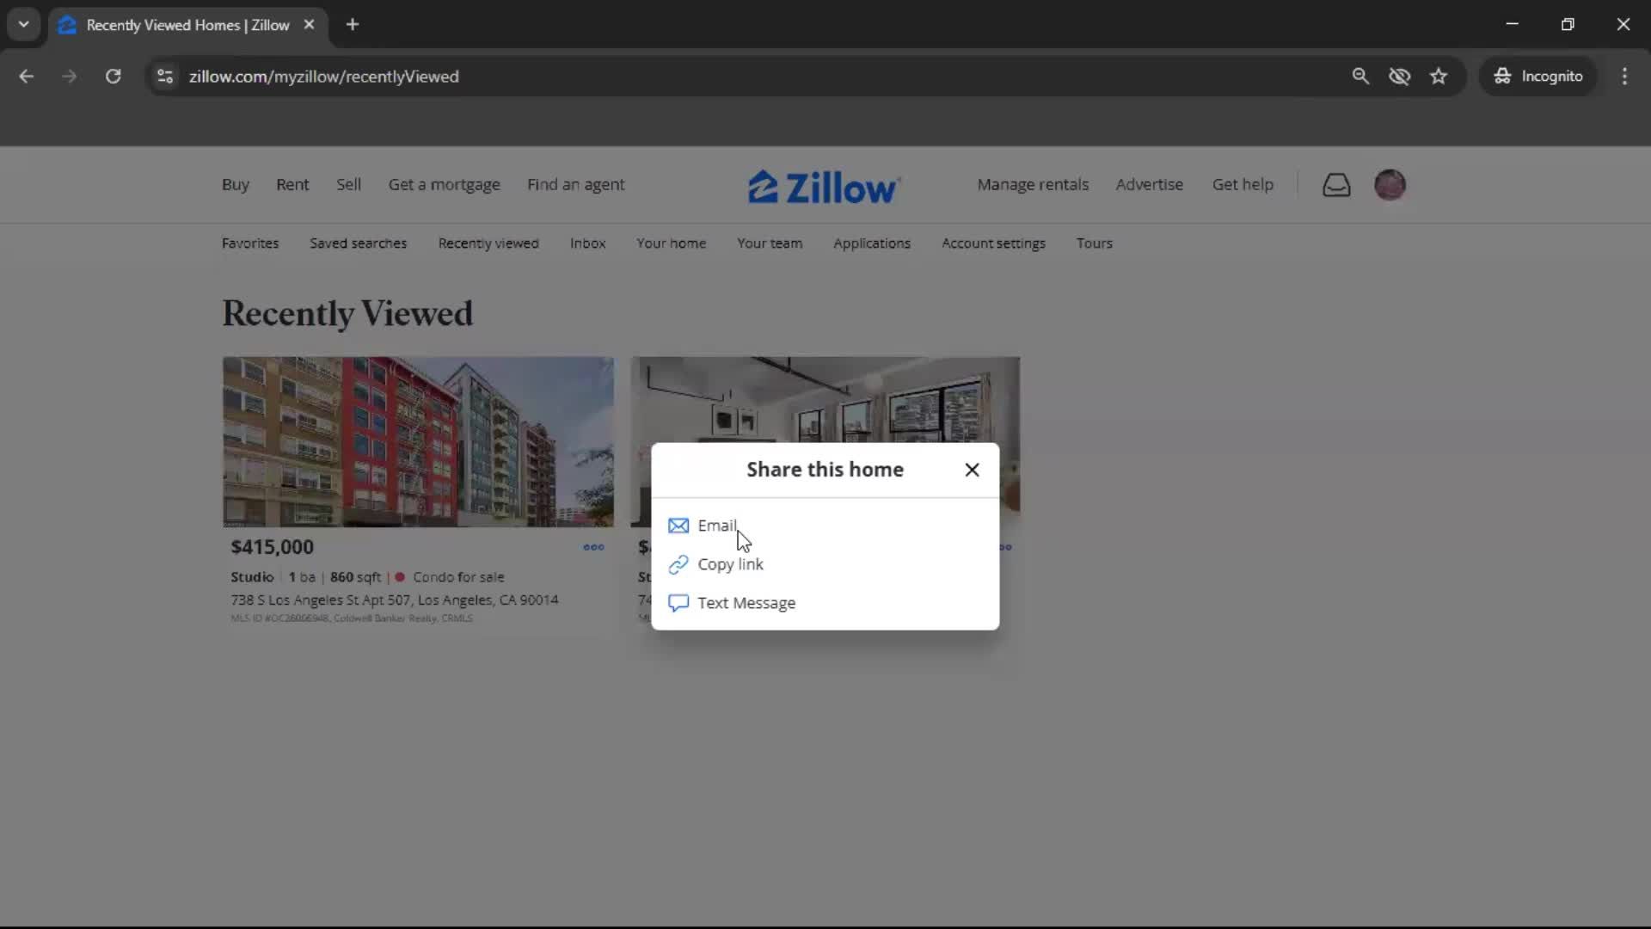Click the Incognito mode badge
1651x929 pixels.
tap(1538, 76)
